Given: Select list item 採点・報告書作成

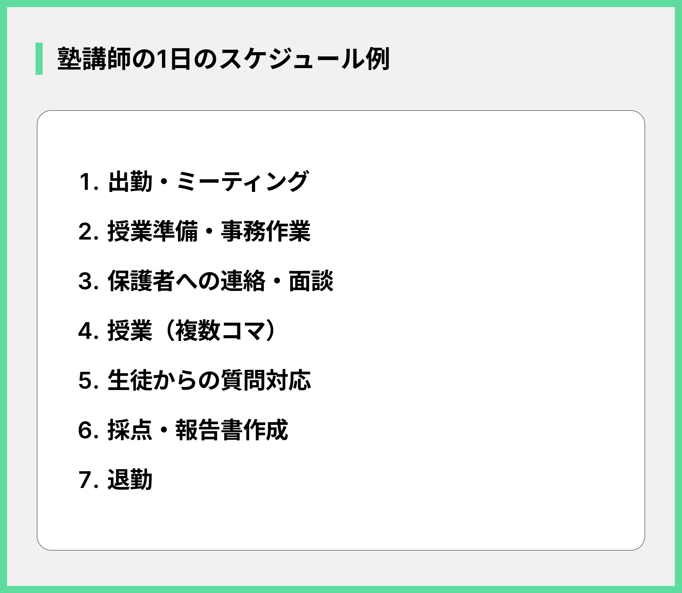Looking at the screenshot, I should [x=197, y=430].
